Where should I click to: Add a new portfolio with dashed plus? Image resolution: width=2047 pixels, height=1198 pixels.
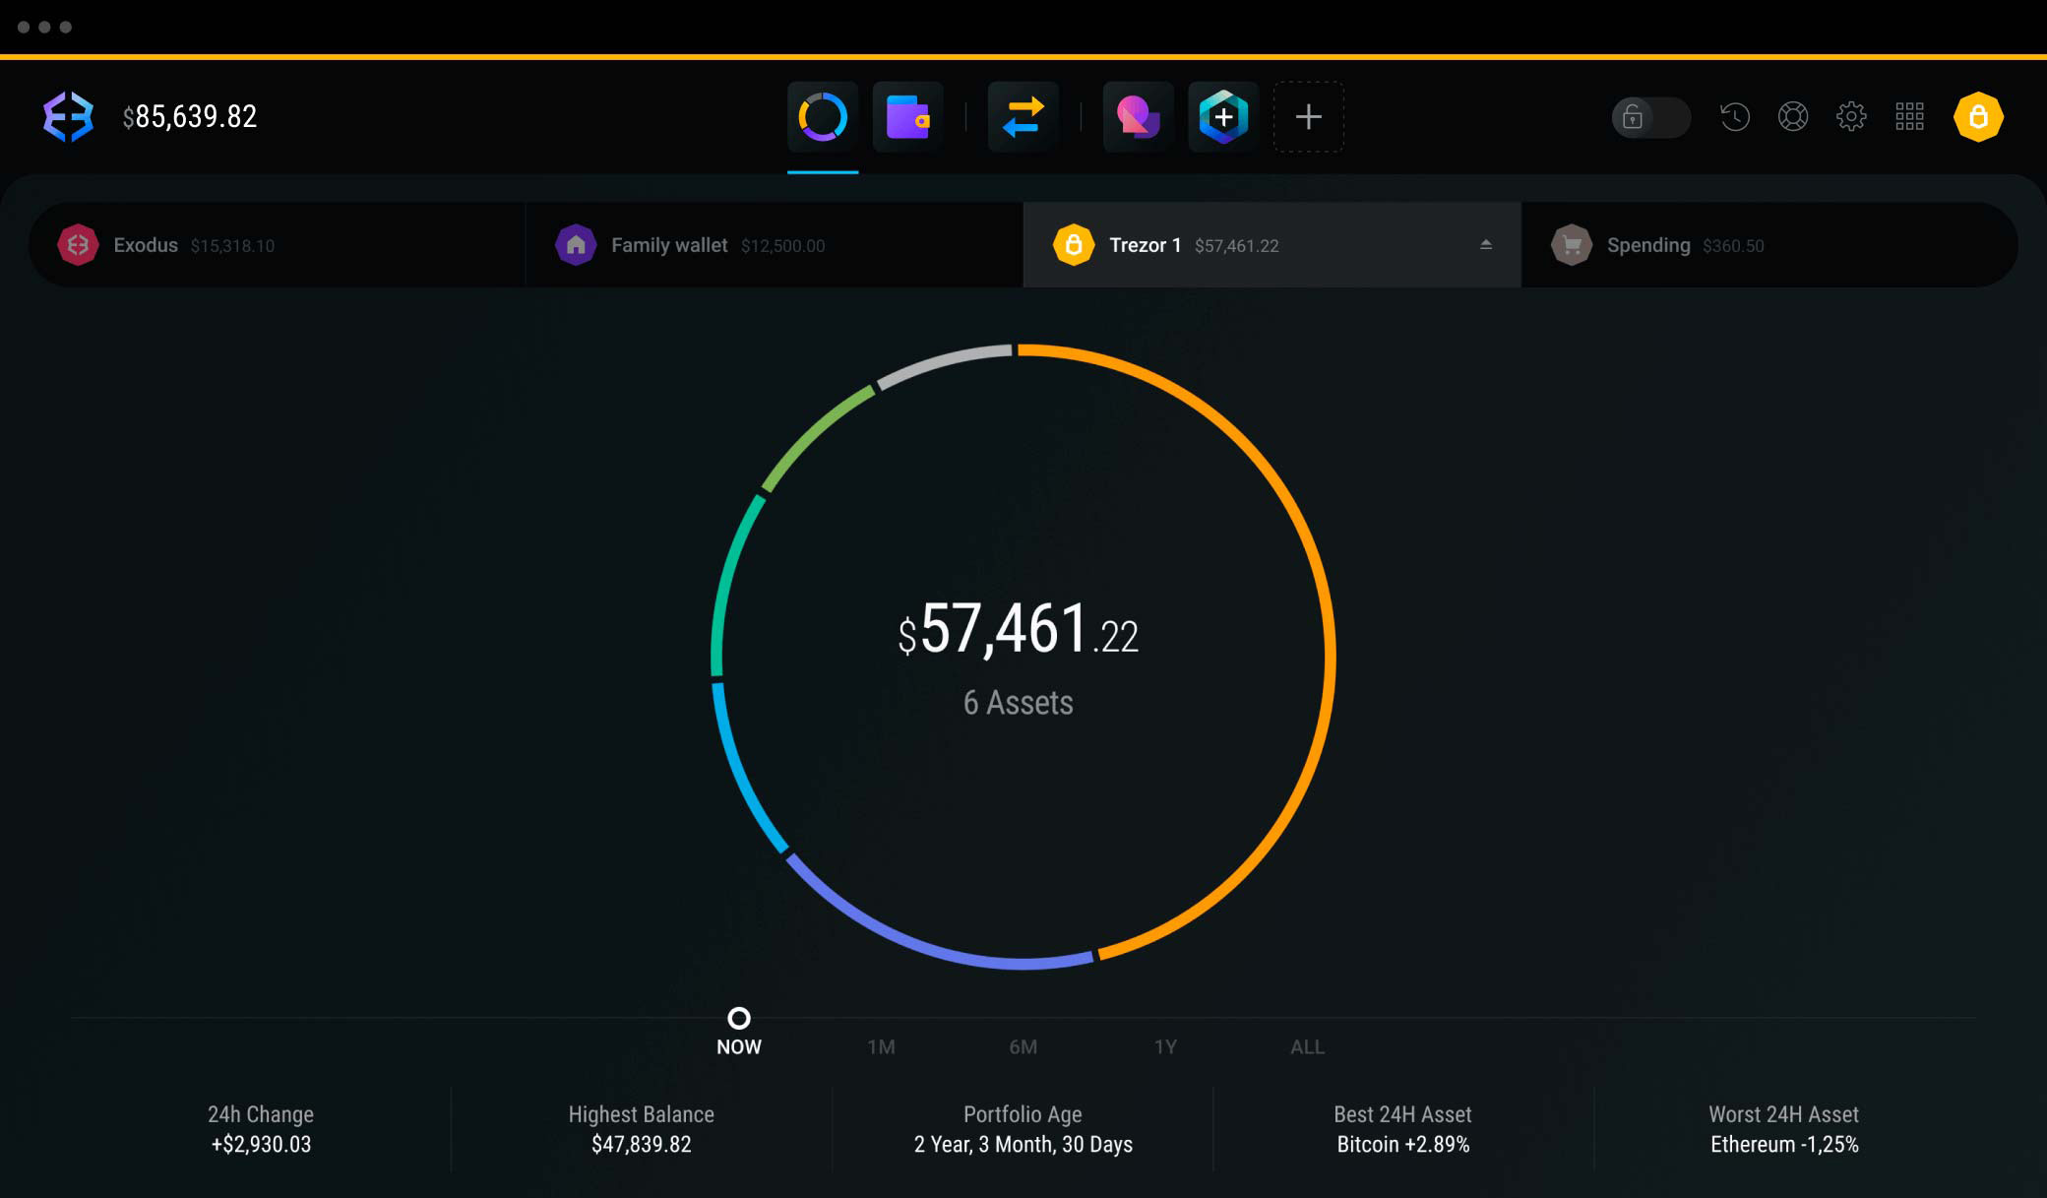click(1309, 116)
